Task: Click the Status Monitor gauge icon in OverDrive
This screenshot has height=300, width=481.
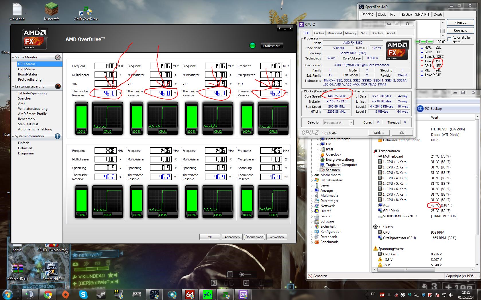Action: point(58,57)
